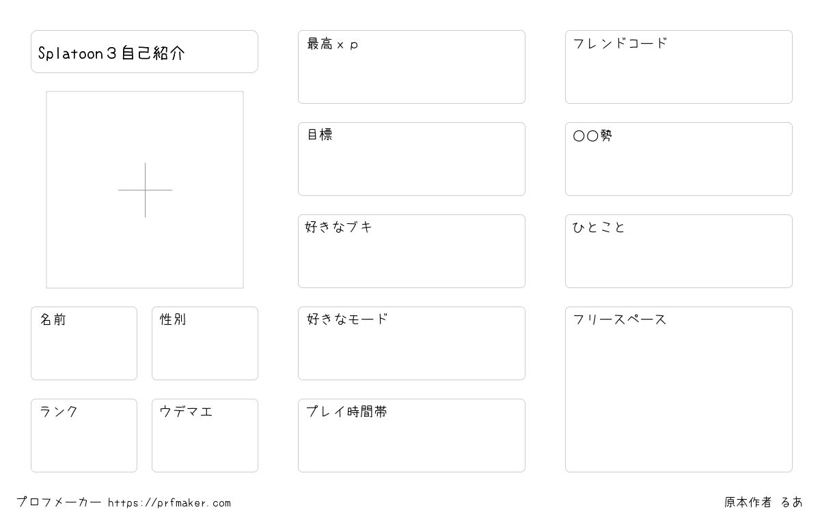820x512 pixels.
Task: Click the square profile image placeholder
Action: (x=145, y=190)
